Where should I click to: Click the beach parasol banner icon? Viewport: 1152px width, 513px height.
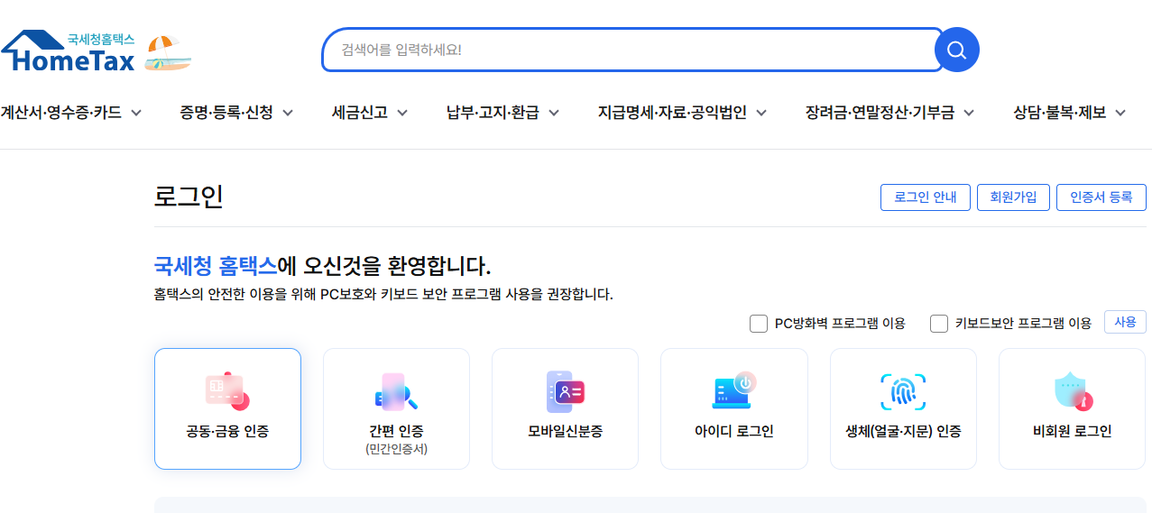168,53
